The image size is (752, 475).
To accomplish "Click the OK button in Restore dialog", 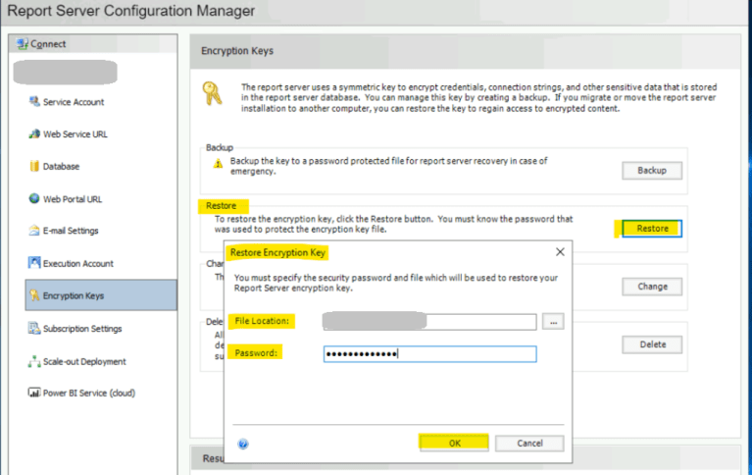I will 454,443.
